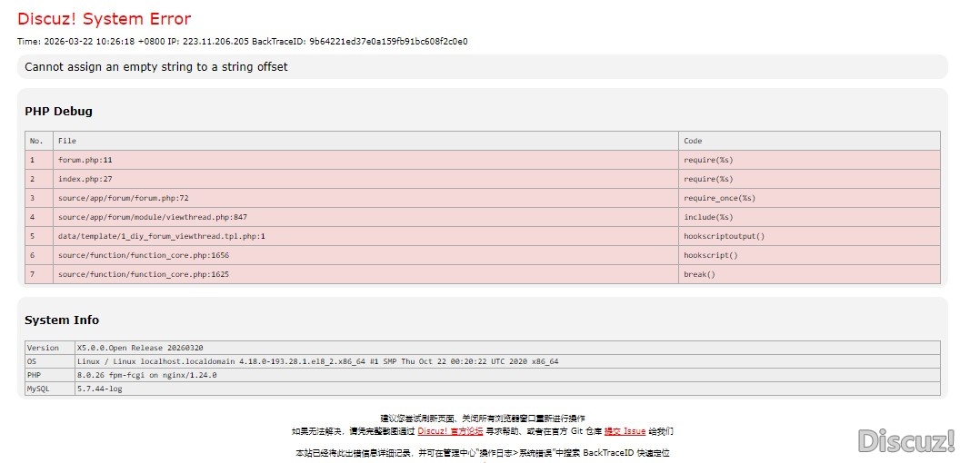This screenshot has height=463, width=970.
Task: Select the 1_diy_forum_viewthread.tpl.php:1 cell
Action: pos(365,236)
